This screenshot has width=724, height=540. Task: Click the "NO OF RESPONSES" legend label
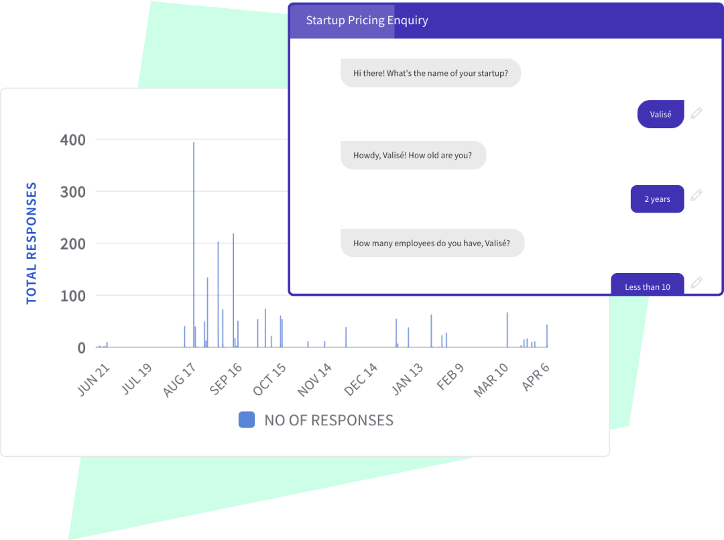328,421
